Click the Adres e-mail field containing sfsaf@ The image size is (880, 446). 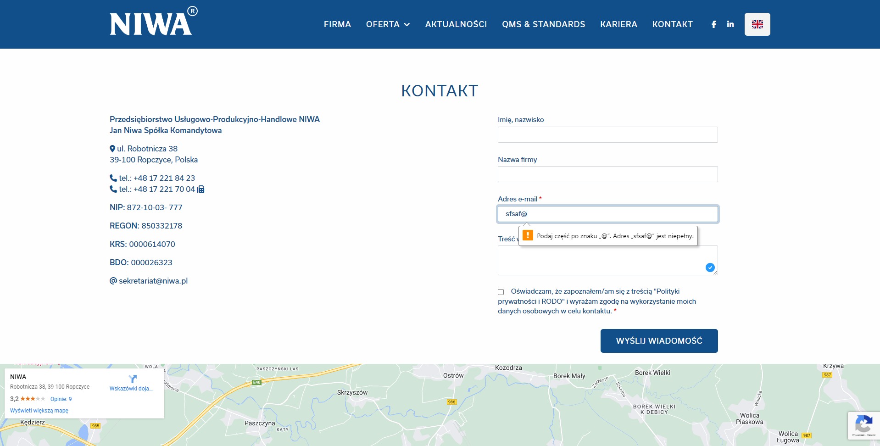coord(607,214)
